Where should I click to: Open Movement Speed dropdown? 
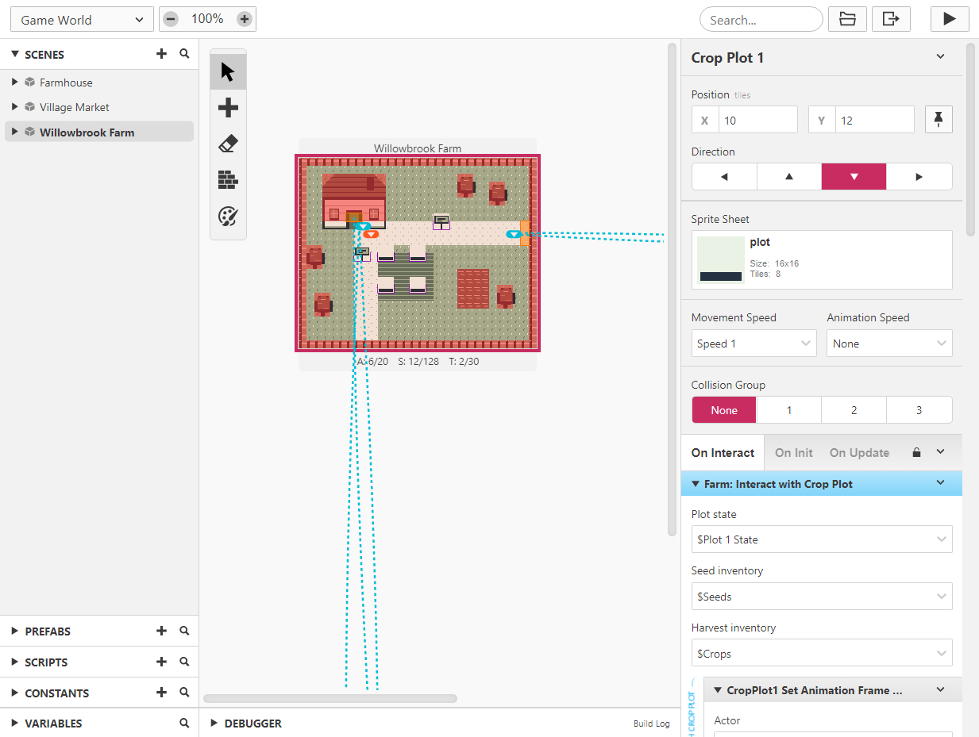[754, 344]
